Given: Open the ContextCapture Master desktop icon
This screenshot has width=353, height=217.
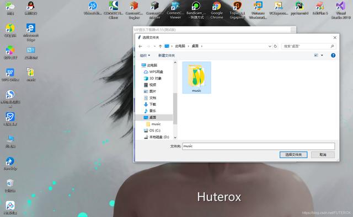Looking at the screenshot, I should coord(154,10).
